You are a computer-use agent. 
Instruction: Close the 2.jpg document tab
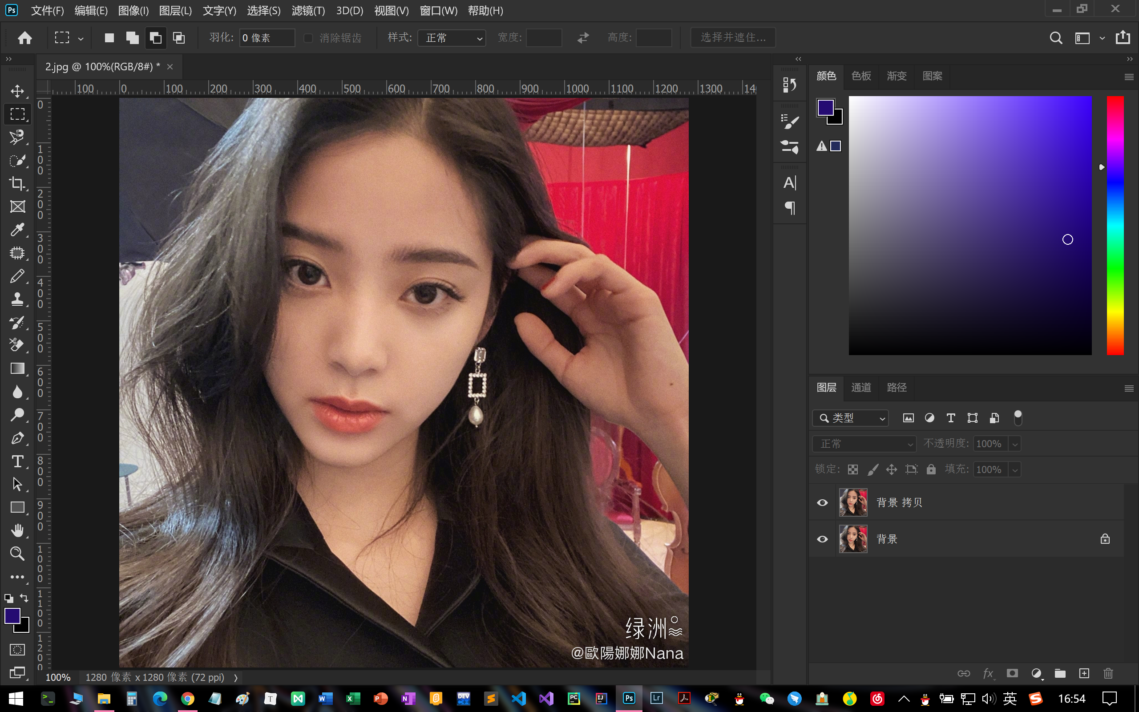tap(170, 67)
